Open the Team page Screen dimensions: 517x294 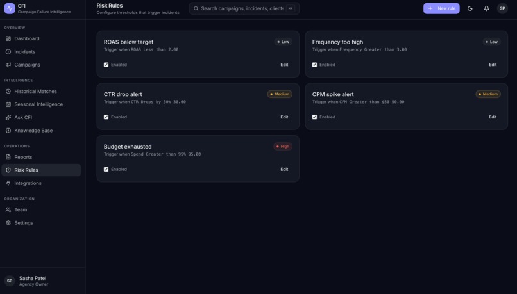[x=41, y=209]
